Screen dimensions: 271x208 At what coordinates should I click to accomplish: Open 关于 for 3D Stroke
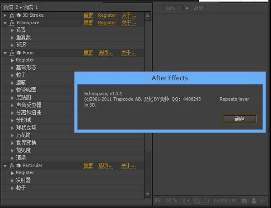[x=129, y=15]
